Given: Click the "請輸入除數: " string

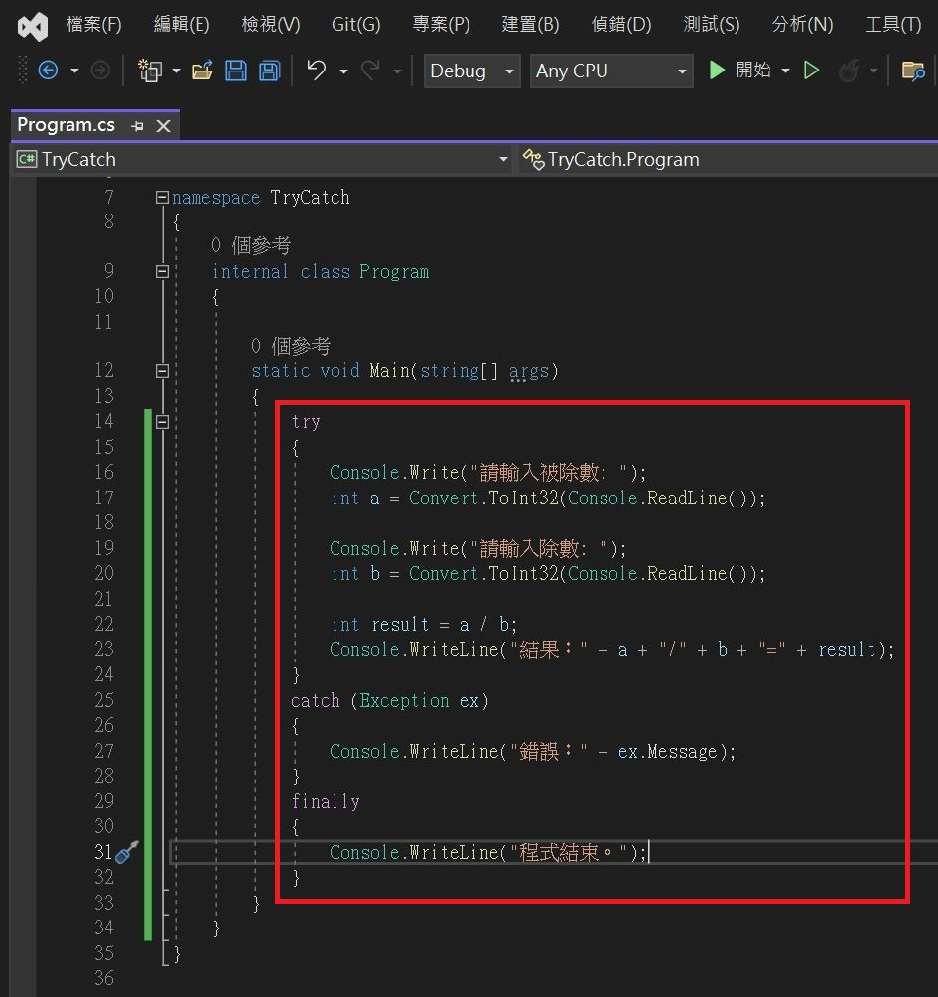Looking at the screenshot, I should click(x=539, y=548).
